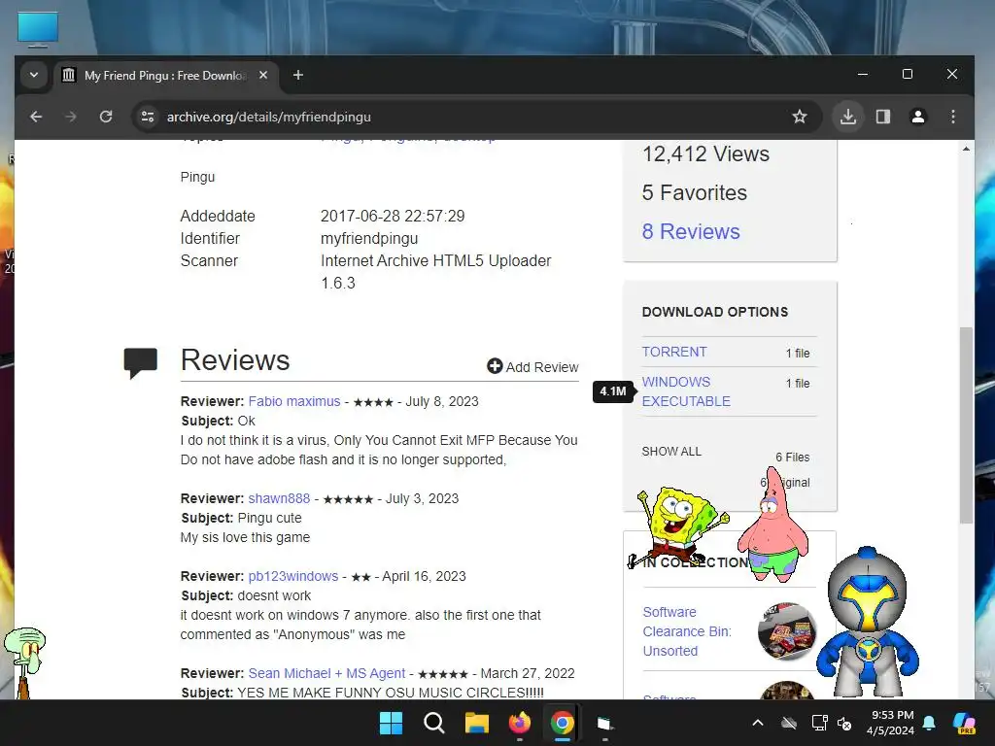Click the monitor desktop icon
The height and width of the screenshot is (746, 995).
point(38,29)
